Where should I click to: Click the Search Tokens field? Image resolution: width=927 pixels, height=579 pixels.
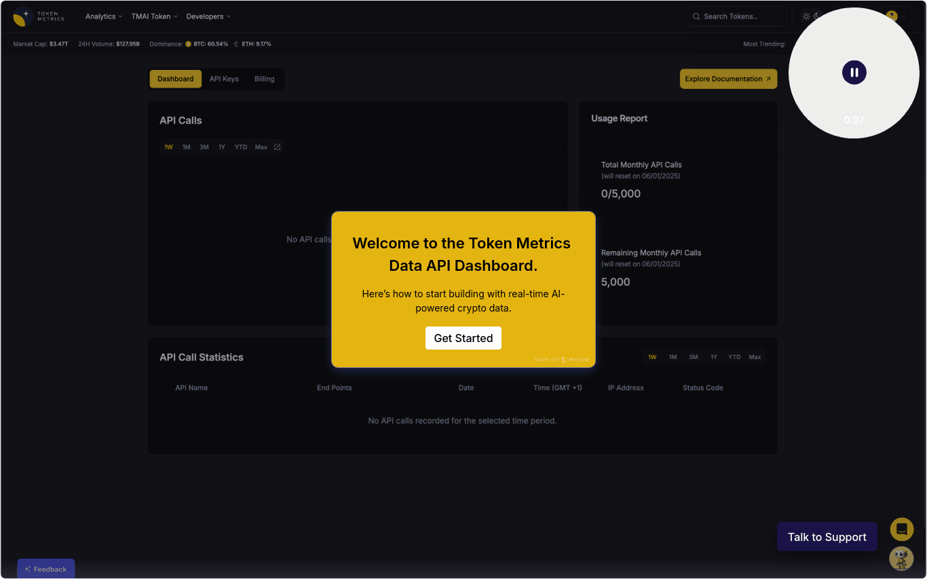point(736,16)
